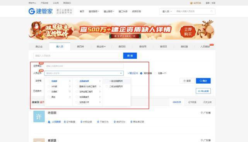The width and height of the screenshot is (248, 142).
Task: Click the 注册 register link
Action: 213,3
